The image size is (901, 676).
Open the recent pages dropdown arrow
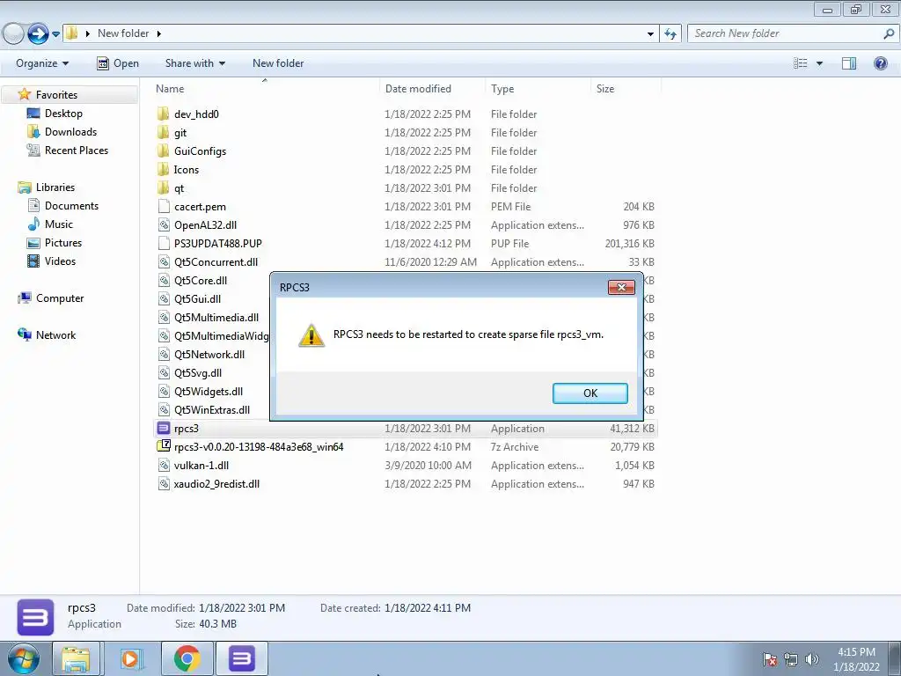tap(55, 34)
